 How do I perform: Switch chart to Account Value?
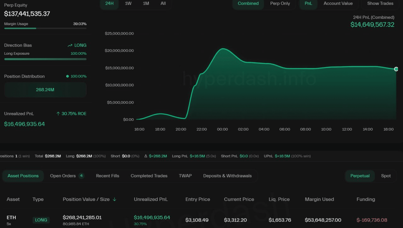[x=338, y=3]
